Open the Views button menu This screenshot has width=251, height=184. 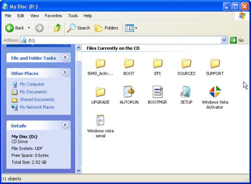[x=131, y=28]
